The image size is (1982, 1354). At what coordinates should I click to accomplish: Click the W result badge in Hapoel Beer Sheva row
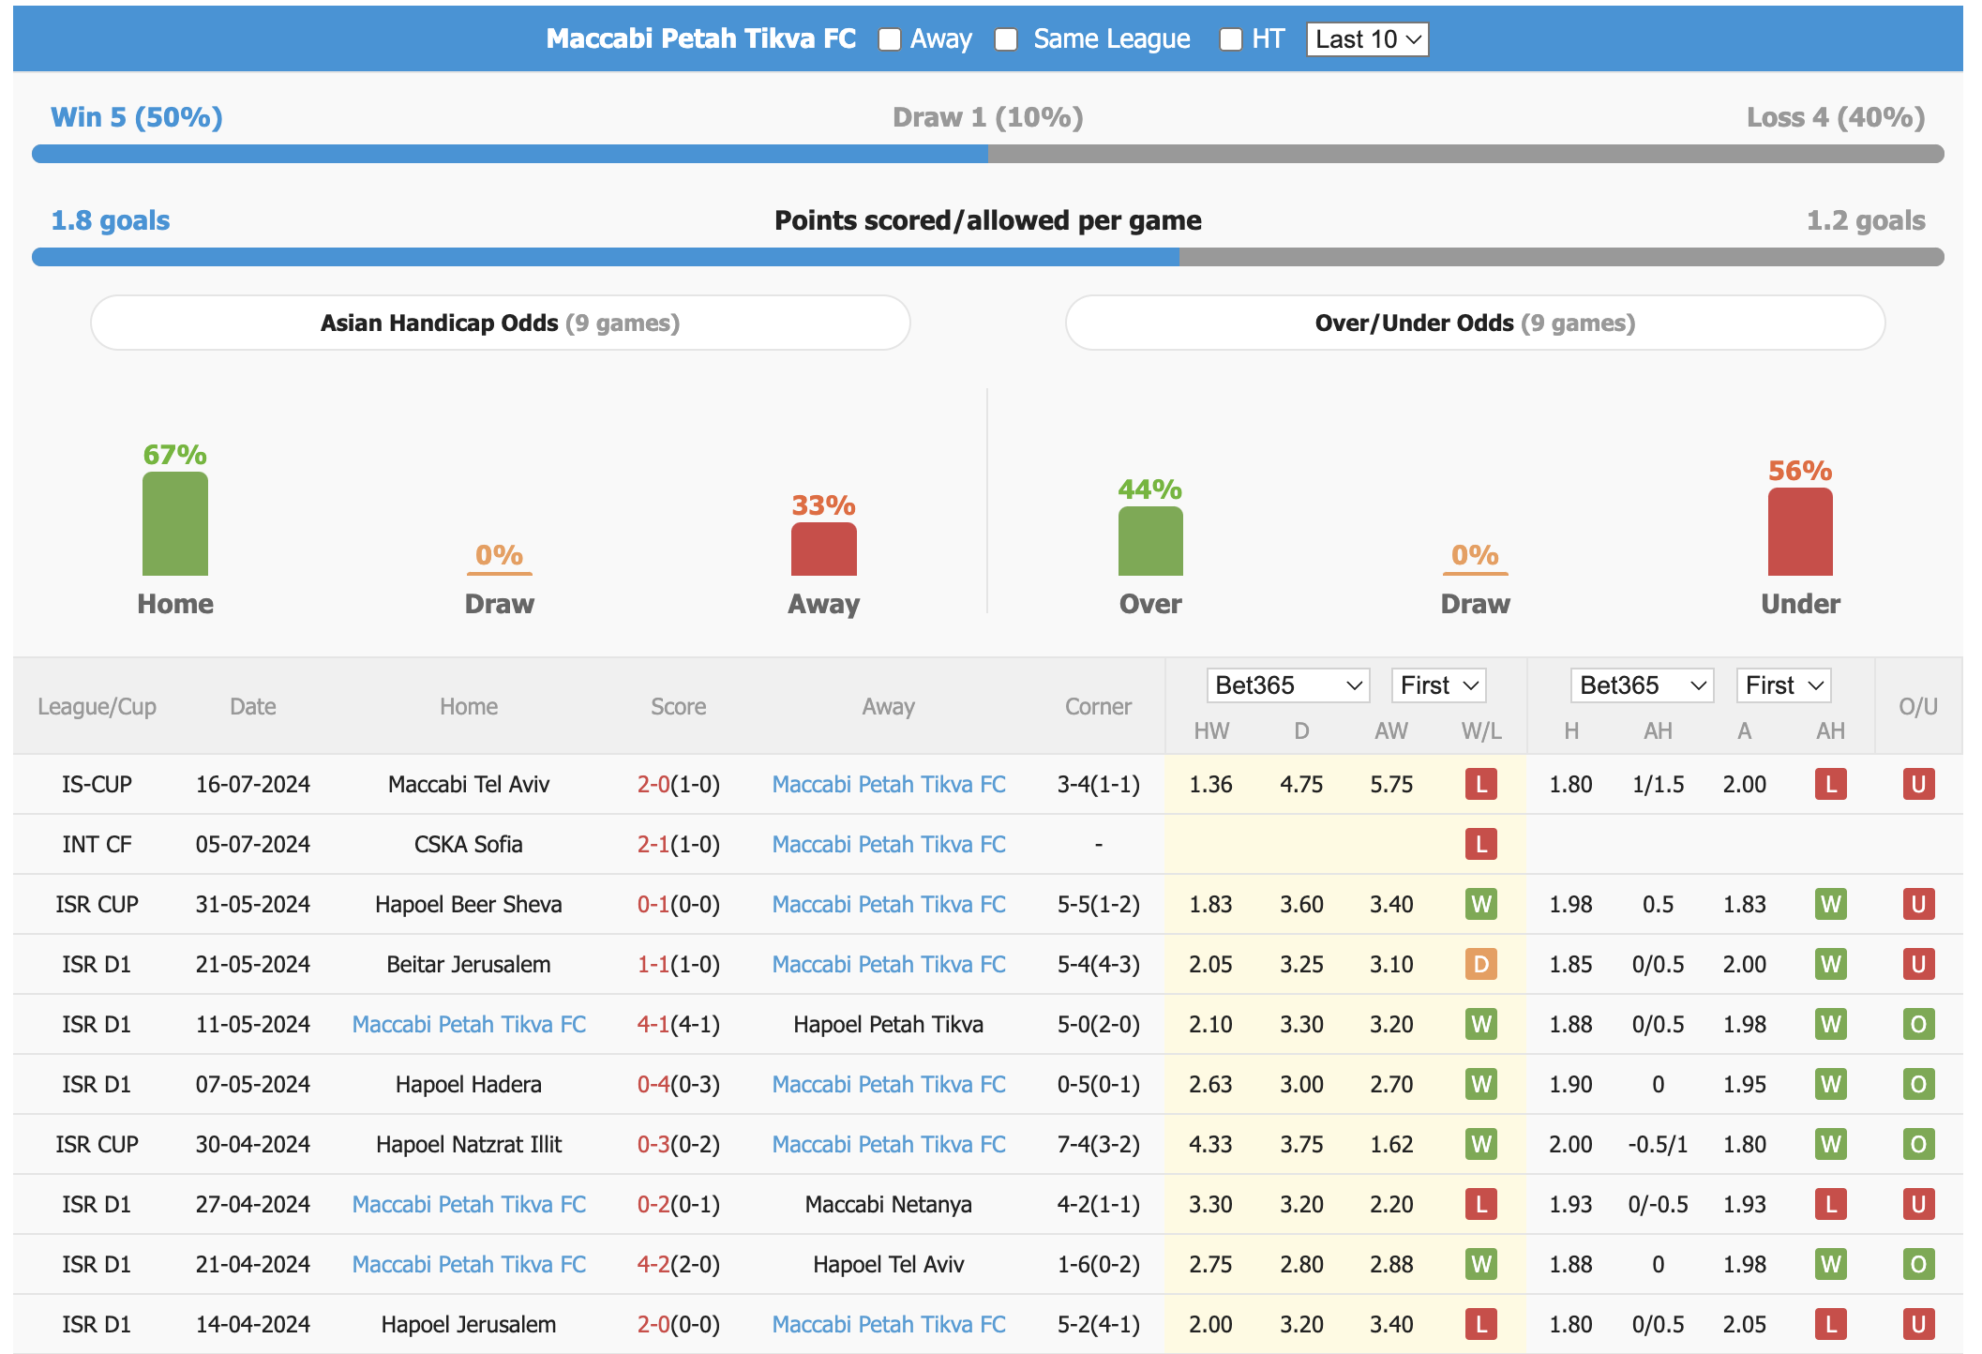pos(1481,904)
